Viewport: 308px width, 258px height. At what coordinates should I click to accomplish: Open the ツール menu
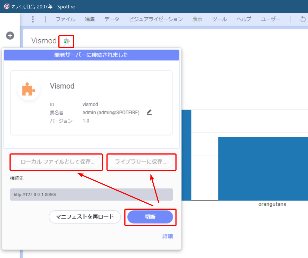click(219, 19)
